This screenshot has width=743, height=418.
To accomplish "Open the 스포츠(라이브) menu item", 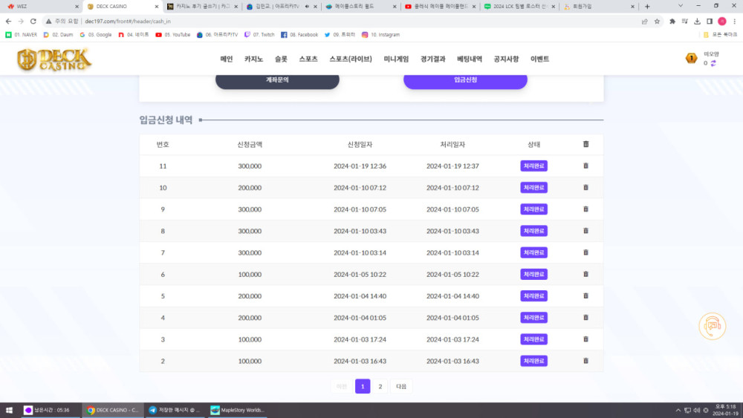I will coord(351,59).
